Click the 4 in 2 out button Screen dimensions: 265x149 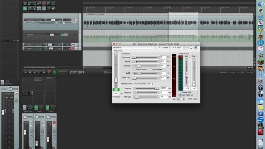177,48
